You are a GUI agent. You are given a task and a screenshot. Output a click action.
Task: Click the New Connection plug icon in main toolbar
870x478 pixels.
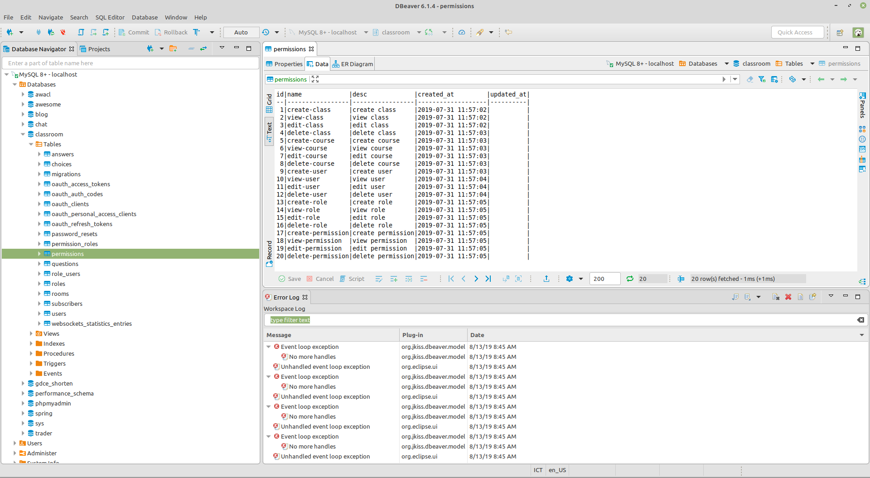click(x=10, y=32)
